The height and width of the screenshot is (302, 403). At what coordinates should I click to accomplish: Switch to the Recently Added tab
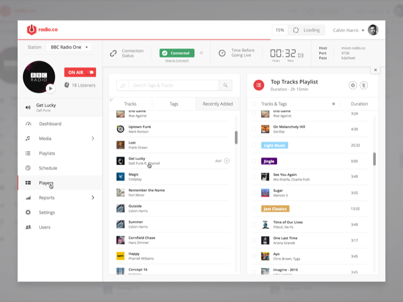[x=218, y=104]
